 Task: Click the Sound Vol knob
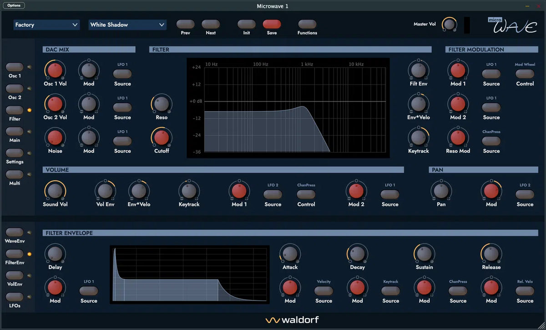(55, 191)
